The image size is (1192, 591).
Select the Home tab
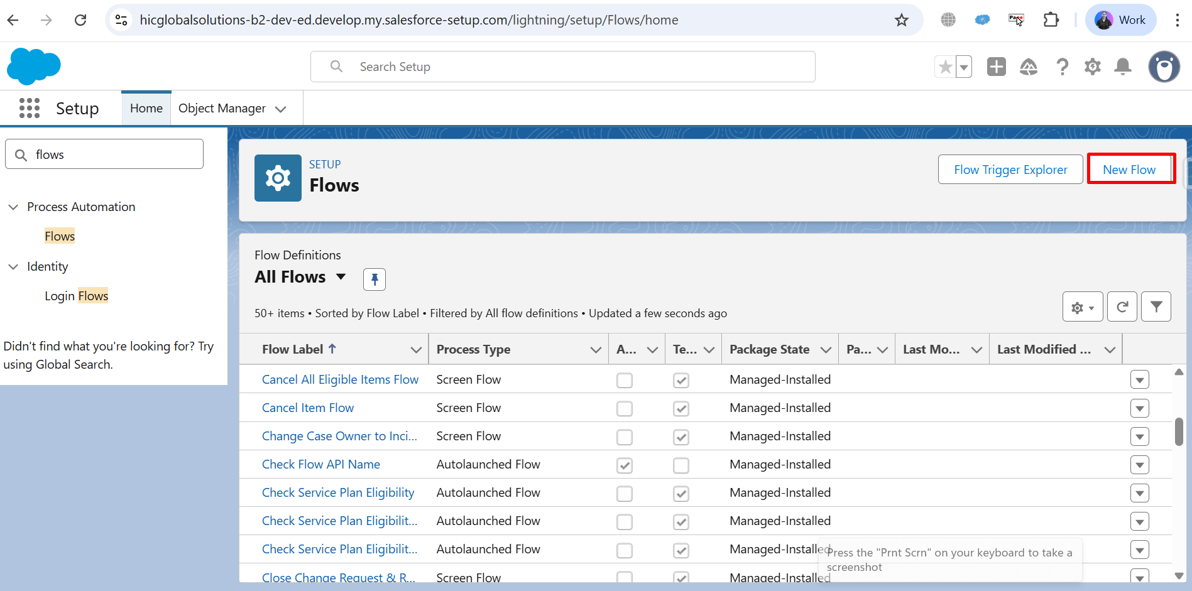point(146,109)
